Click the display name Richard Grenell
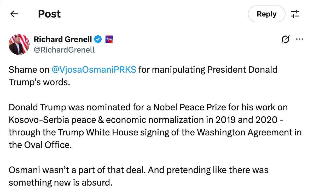Viewport: 314px width, 195px height. pos(63,39)
